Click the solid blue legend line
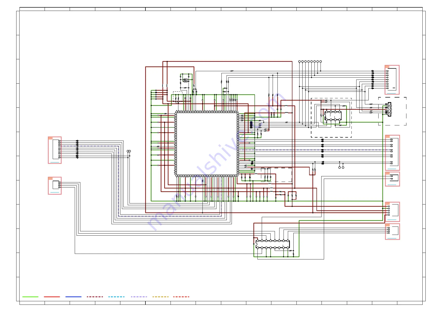 73,297
